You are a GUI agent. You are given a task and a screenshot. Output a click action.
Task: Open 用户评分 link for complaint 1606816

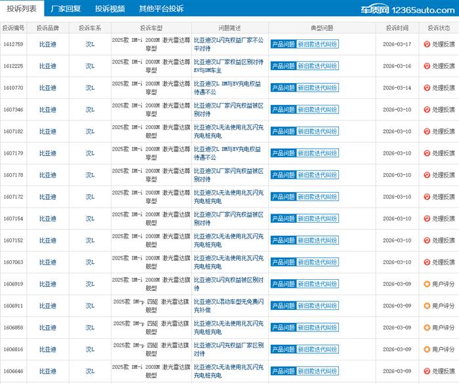click(443, 350)
